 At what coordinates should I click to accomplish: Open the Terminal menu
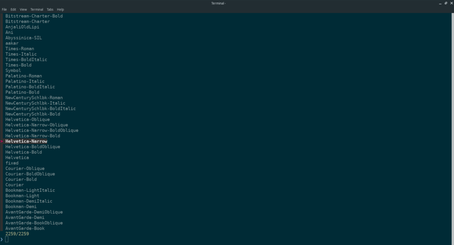tap(36, 9)
